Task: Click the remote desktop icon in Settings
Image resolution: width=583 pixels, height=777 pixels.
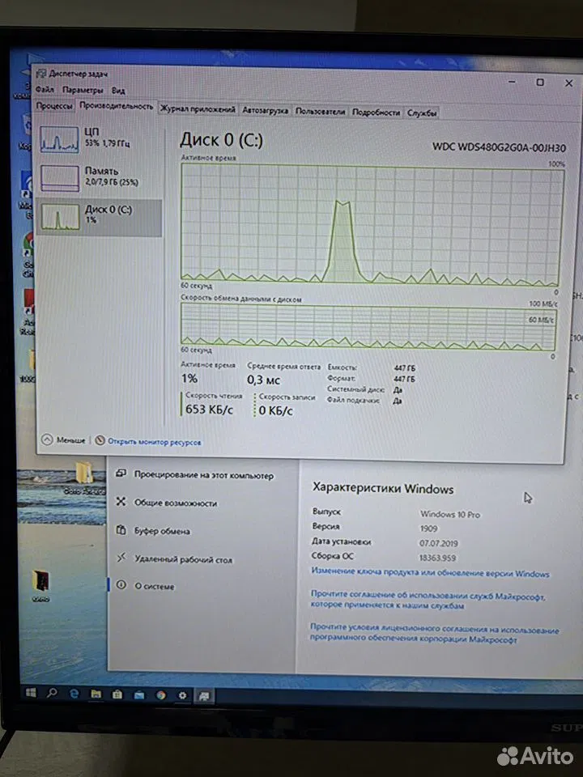Action: (121, 558)
